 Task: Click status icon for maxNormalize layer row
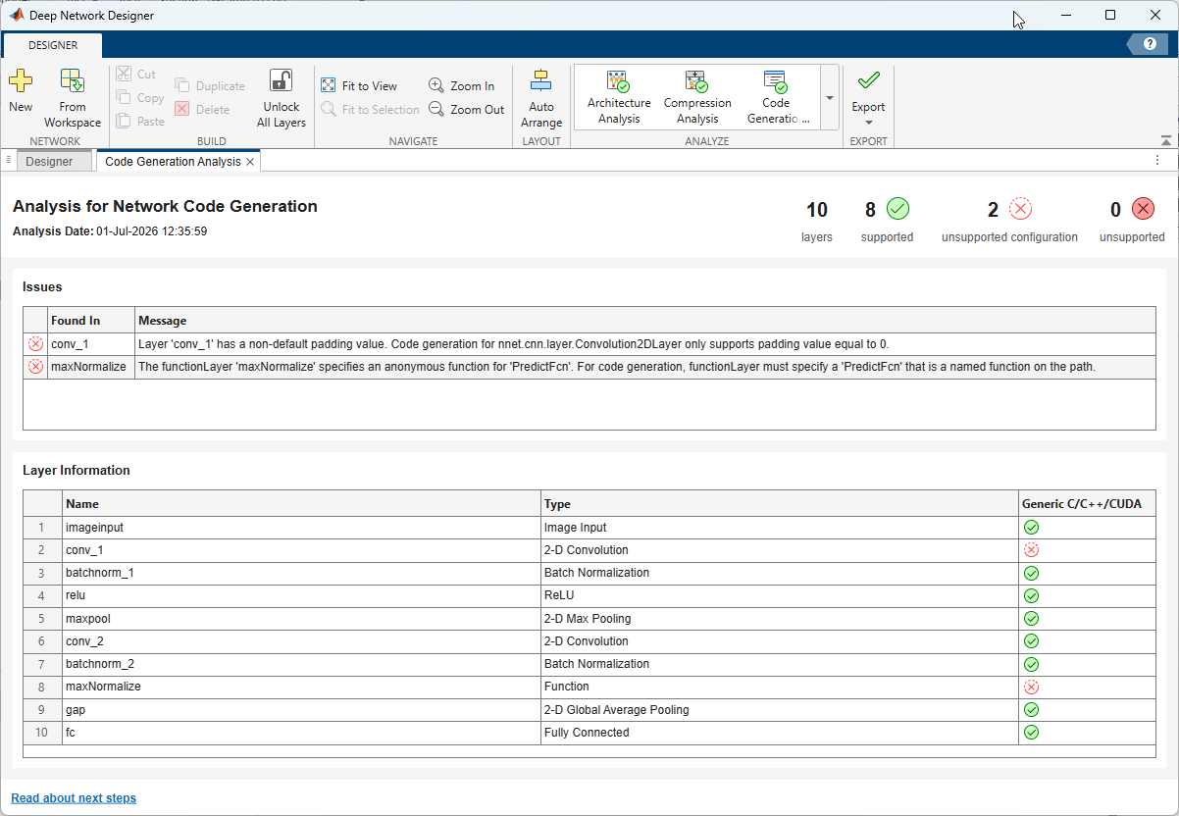[1031, 687]
